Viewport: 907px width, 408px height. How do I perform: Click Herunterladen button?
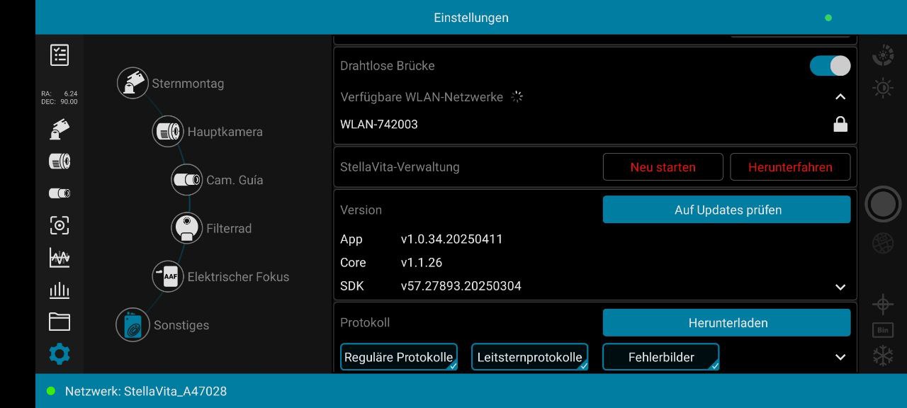[x=727, y=322]
